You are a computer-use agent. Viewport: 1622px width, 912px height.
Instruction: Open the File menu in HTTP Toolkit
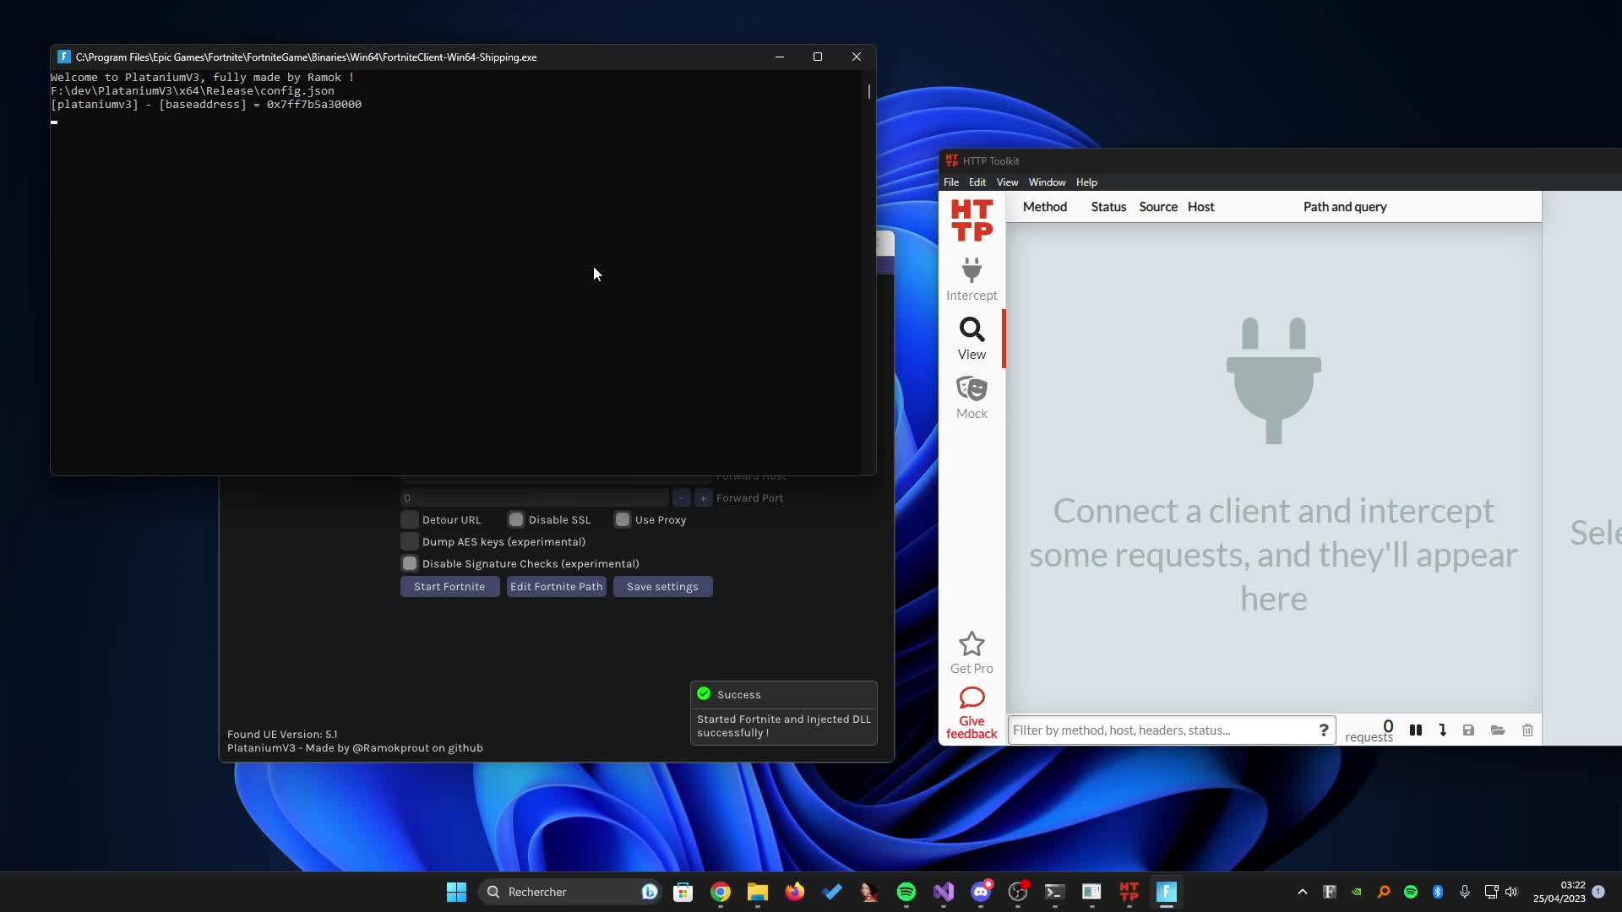point(951,182)
